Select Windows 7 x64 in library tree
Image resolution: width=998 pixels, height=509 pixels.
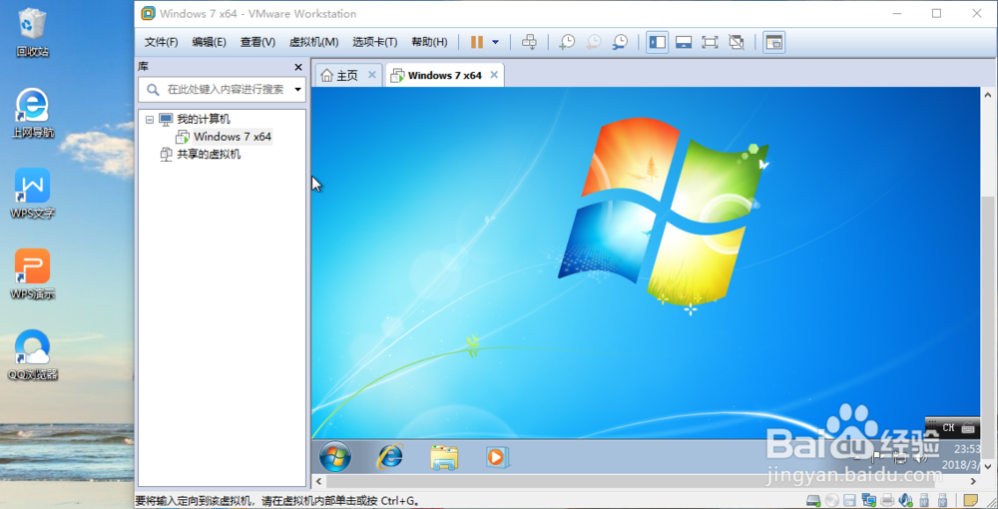point(233,136)
